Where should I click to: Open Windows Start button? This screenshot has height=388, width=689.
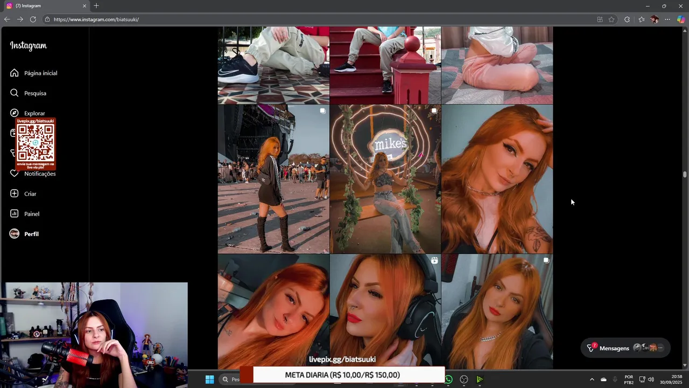[x=210, y=379]
